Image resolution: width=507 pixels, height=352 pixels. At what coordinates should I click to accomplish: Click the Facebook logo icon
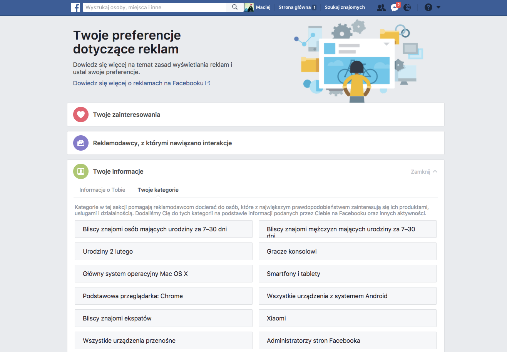75,7
